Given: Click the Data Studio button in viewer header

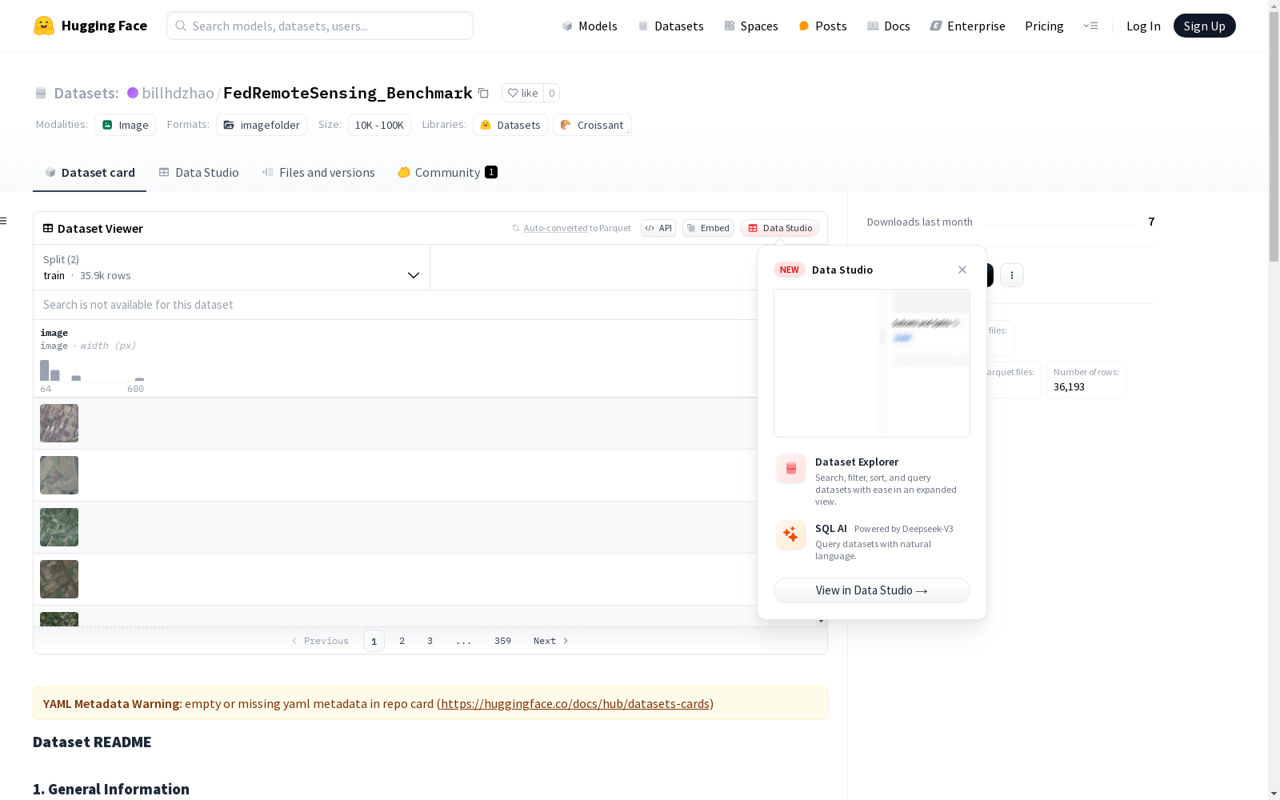Looking at the screenshot, I should click(x=780, y=228).
